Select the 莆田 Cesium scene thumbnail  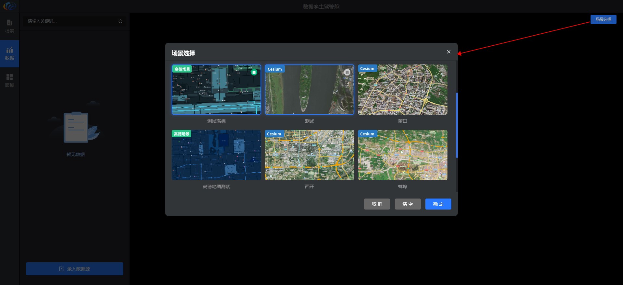tap(402, 90)
